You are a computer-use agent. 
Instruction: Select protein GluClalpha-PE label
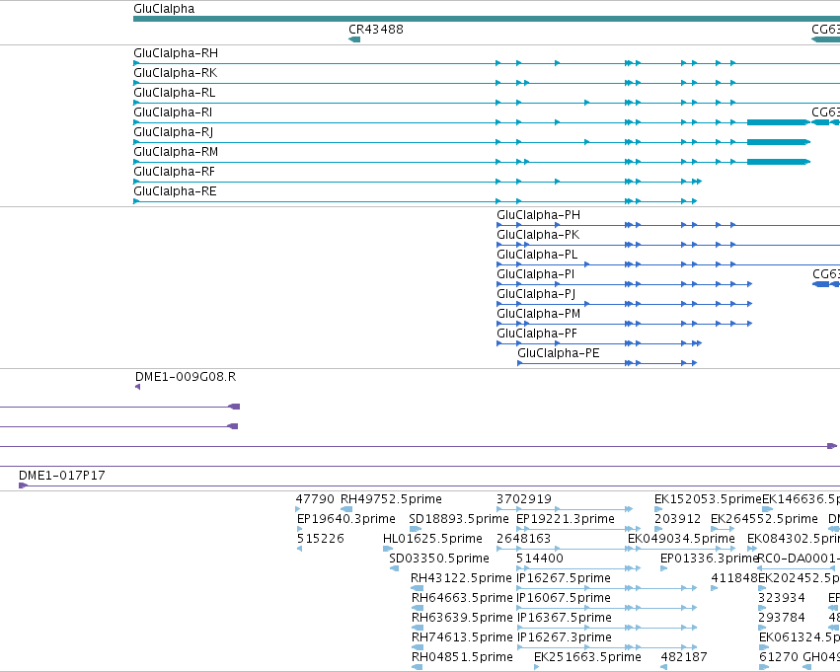pyautogui.click(x=559, y=353)
